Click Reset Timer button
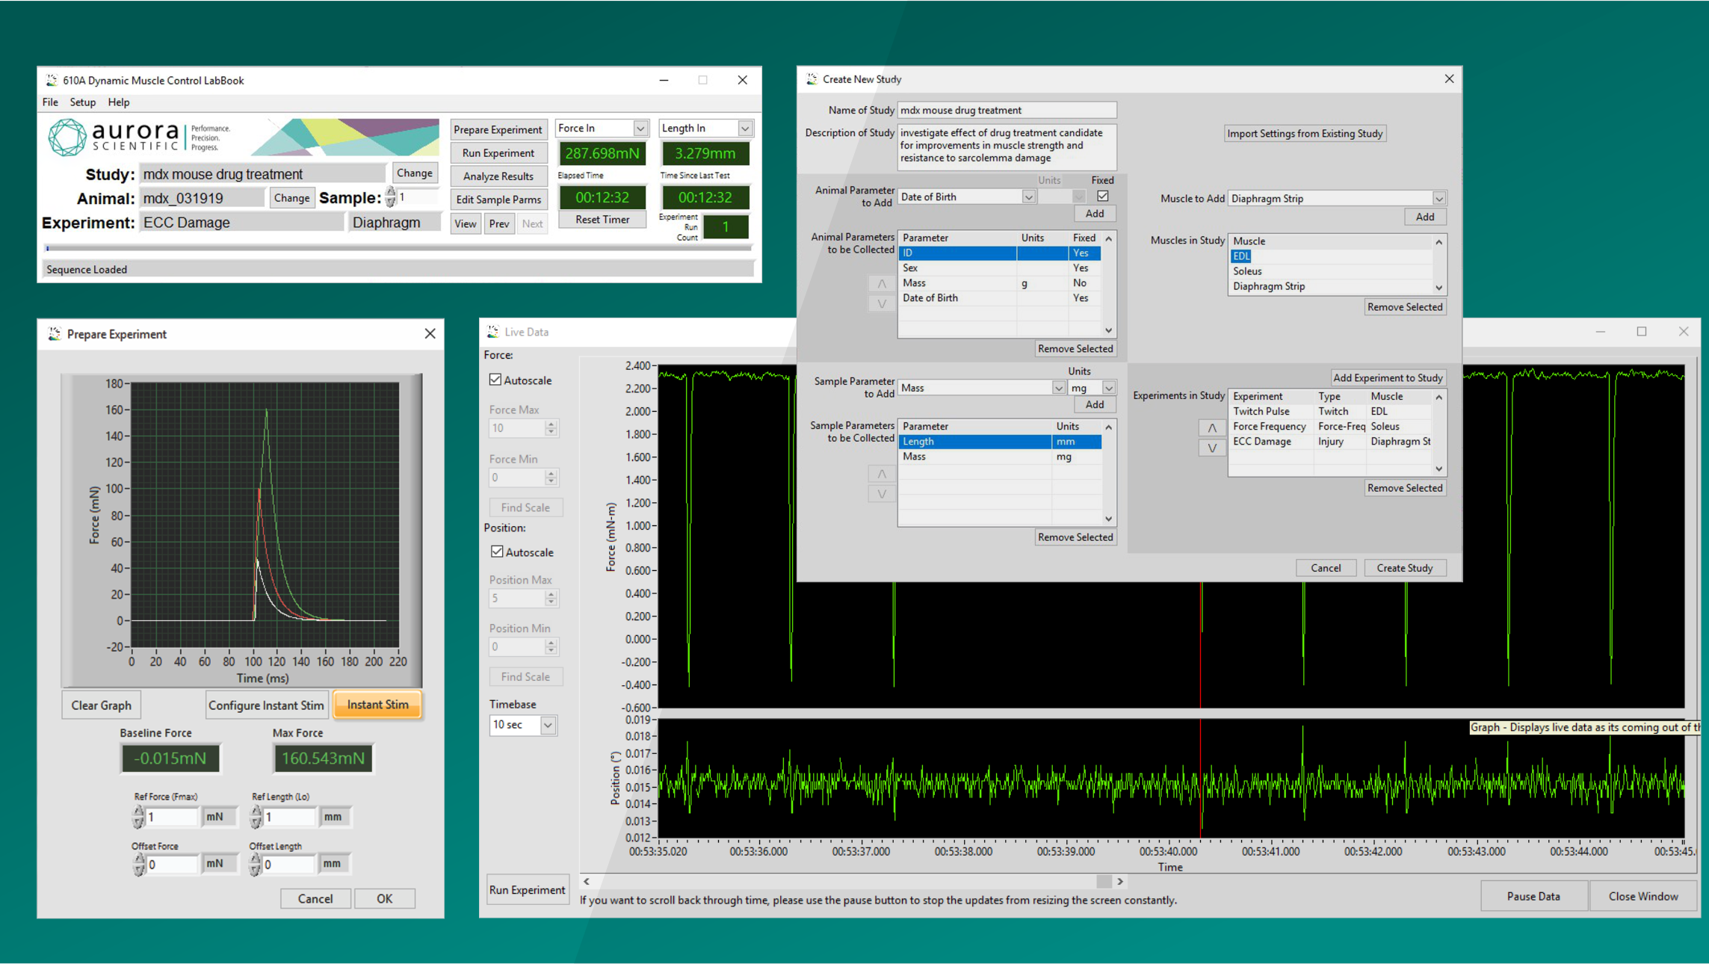This screenshot has width=1709, height=964. (x=602, y=219)
